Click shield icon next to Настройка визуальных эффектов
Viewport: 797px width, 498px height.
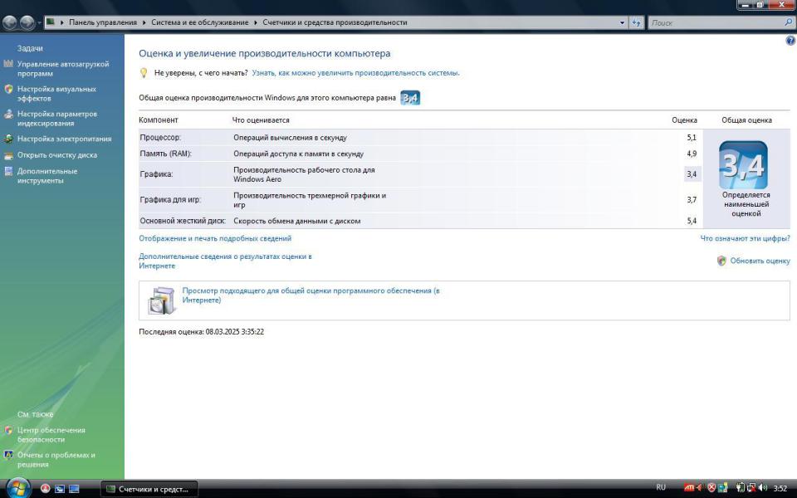click(x=8, y=89)
